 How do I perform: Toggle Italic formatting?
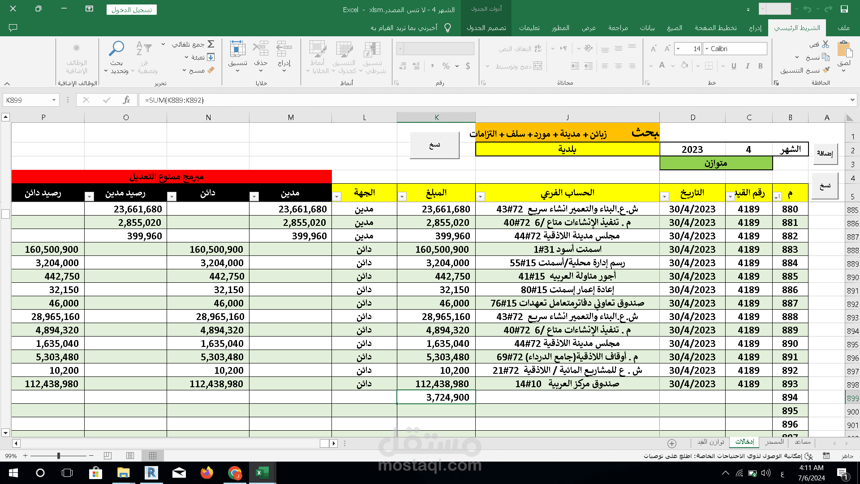click(747, 66)
